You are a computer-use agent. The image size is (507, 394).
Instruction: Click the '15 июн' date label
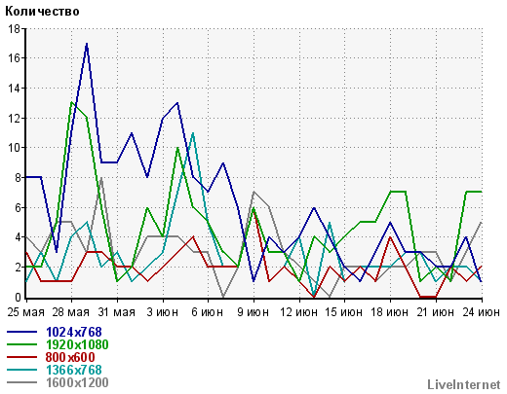point(344,312)
